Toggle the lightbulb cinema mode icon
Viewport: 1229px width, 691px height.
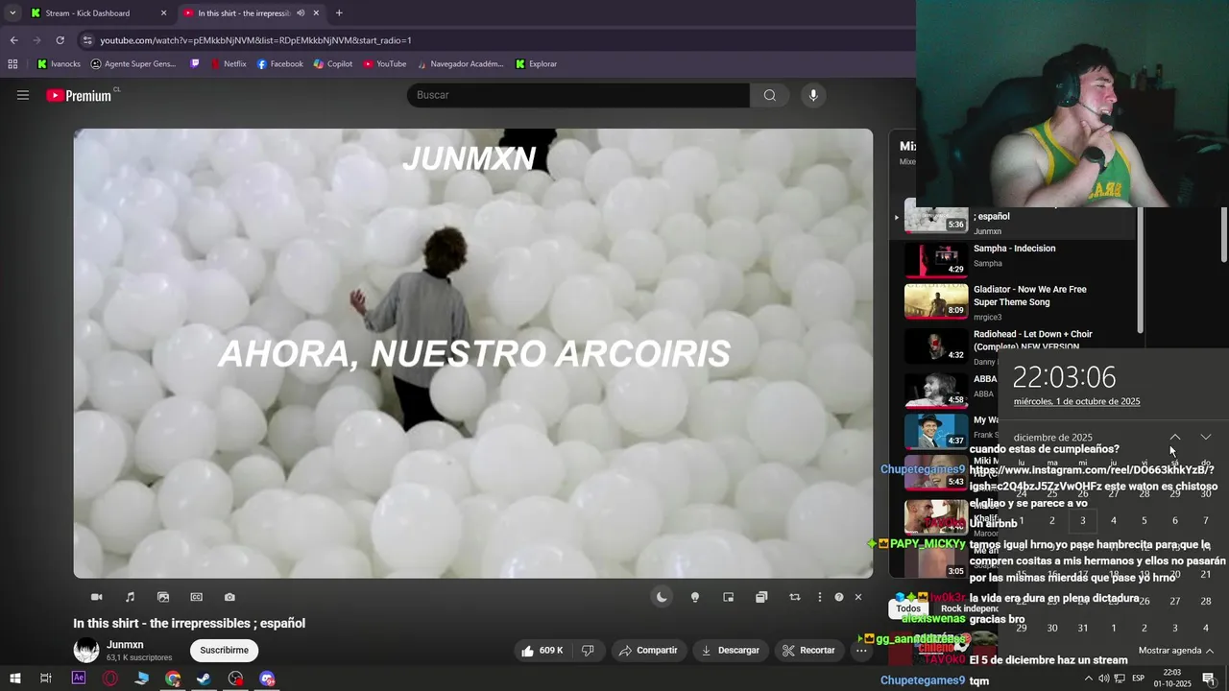coord(695,597)
